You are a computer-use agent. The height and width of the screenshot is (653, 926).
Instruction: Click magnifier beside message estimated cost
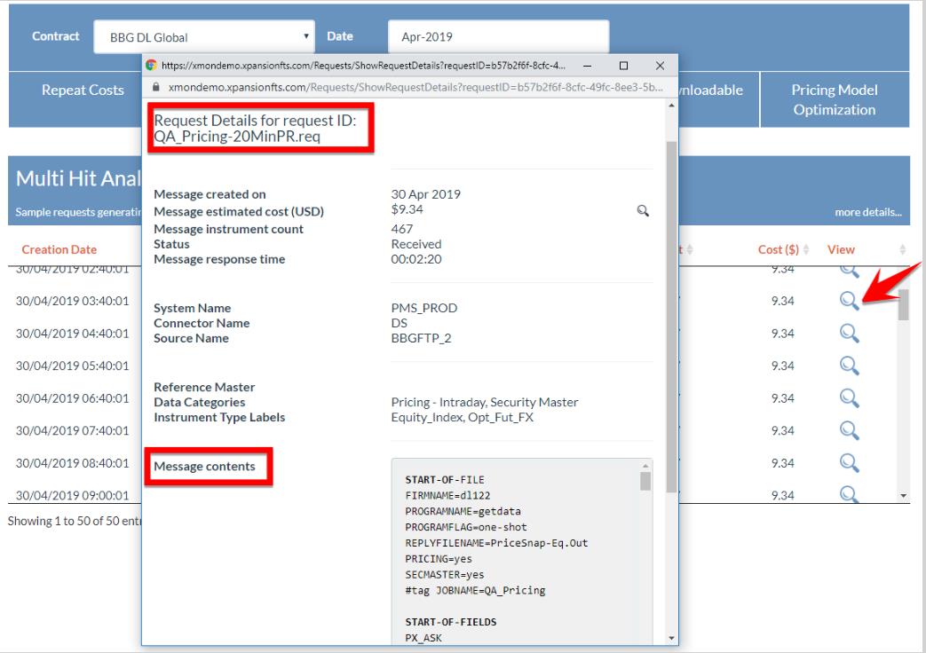click(642, 211)
